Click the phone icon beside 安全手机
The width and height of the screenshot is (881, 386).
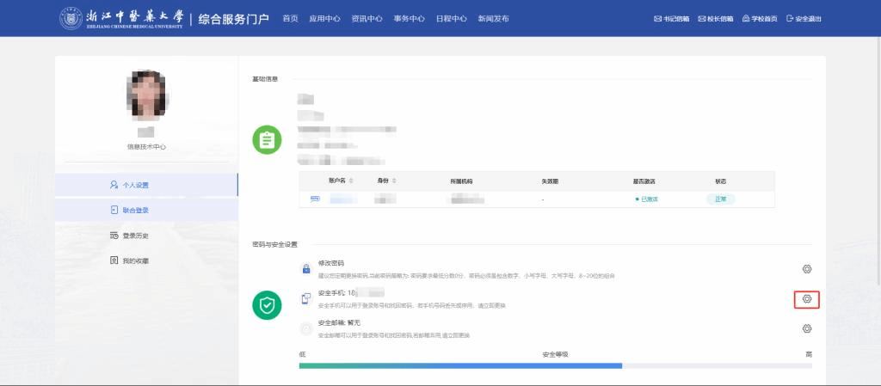(x=305, y=298)
